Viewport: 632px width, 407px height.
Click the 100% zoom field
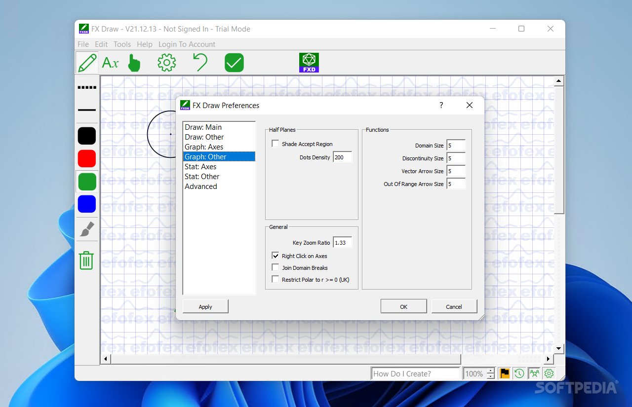[x=475, y=373]
